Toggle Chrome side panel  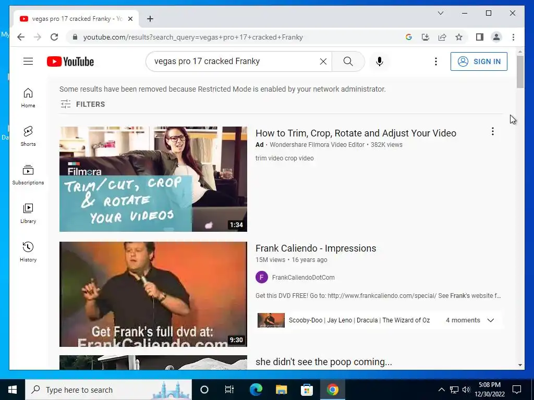point(480,37)
